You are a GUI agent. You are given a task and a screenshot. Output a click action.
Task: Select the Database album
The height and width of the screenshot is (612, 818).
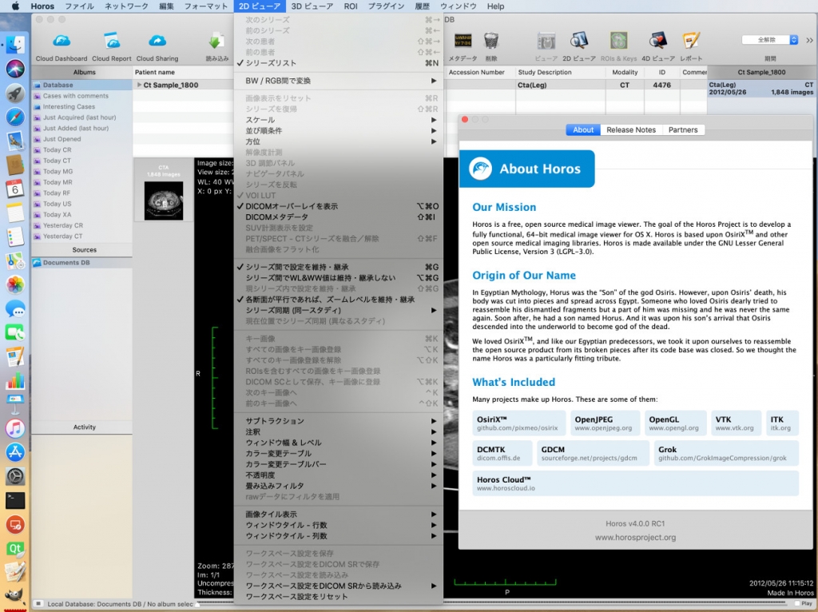pos(82,85)
